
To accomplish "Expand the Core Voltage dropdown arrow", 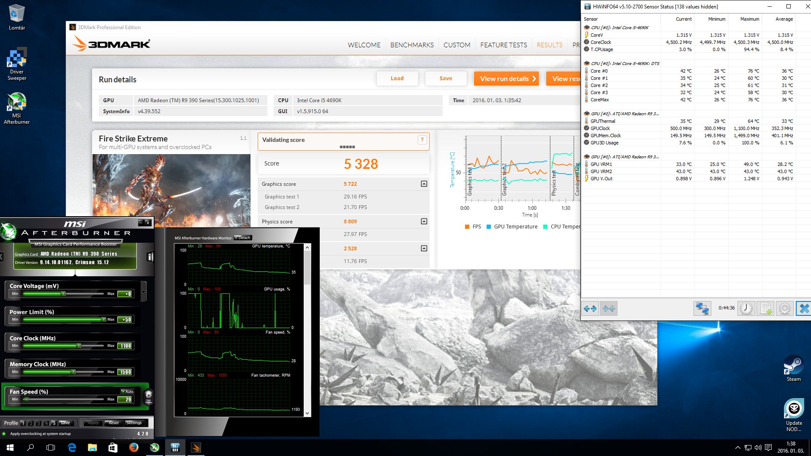I will point(143,292).
